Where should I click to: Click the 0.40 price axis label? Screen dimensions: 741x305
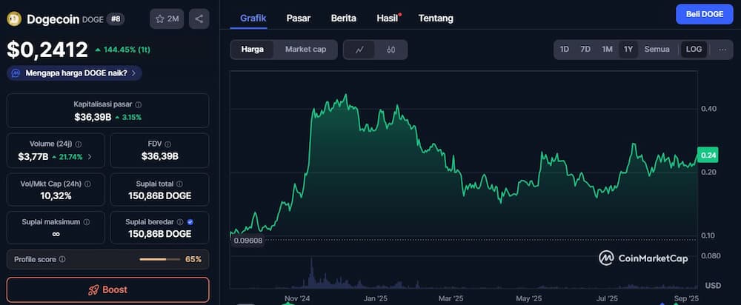coord(709,109)
